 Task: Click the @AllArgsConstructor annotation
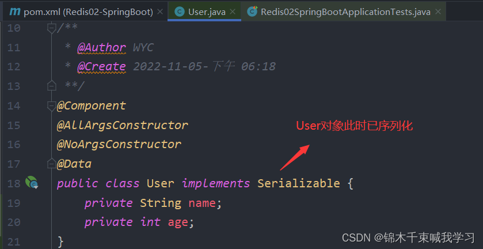coord(122,125)
